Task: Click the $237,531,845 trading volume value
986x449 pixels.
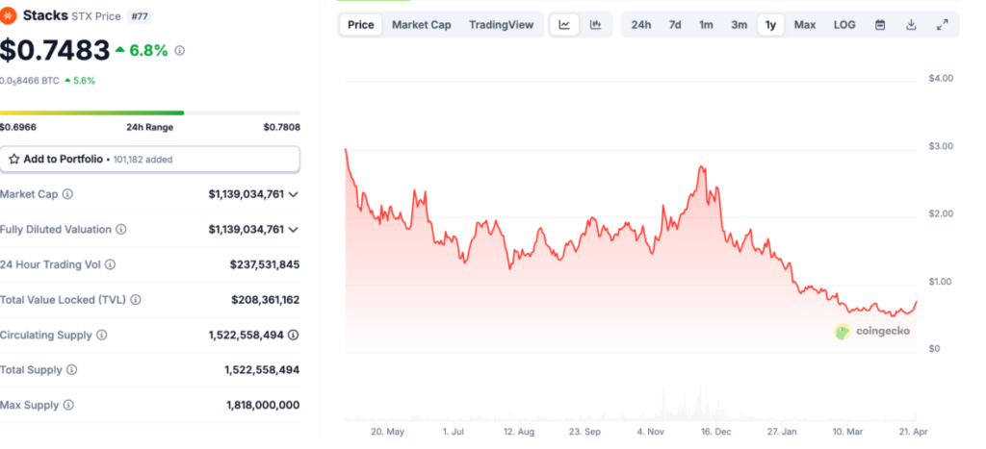Action: point(265,264)
